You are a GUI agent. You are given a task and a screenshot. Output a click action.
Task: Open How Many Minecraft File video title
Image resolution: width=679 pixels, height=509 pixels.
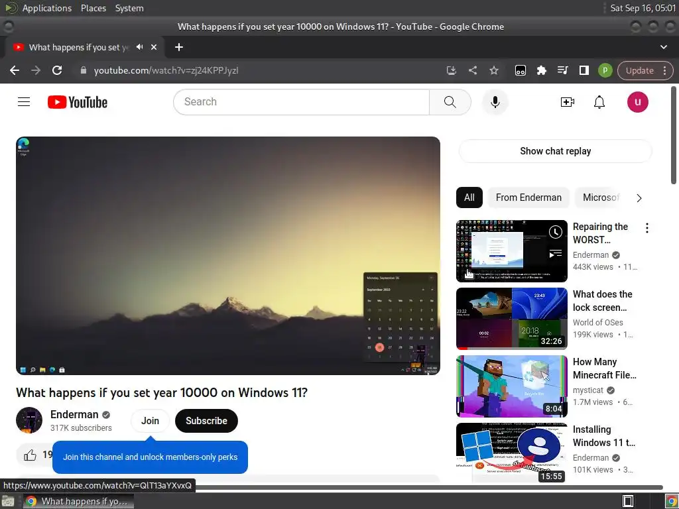pyautogui.click(x=605, y=368)
